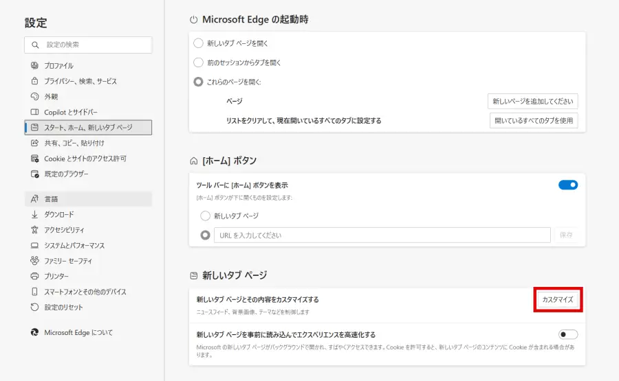Select the URL radio button for home
This screenshot has height=381, width=619.
pos(205,235)
